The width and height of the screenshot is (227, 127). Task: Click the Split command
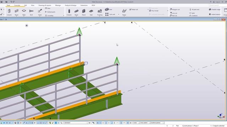(x=192, y=13)
